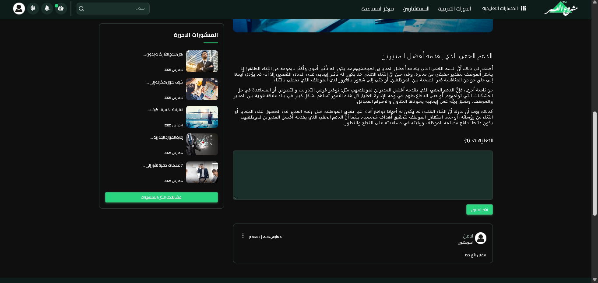
Task: Click the search magnifier icon
Action: click(81, 9)
